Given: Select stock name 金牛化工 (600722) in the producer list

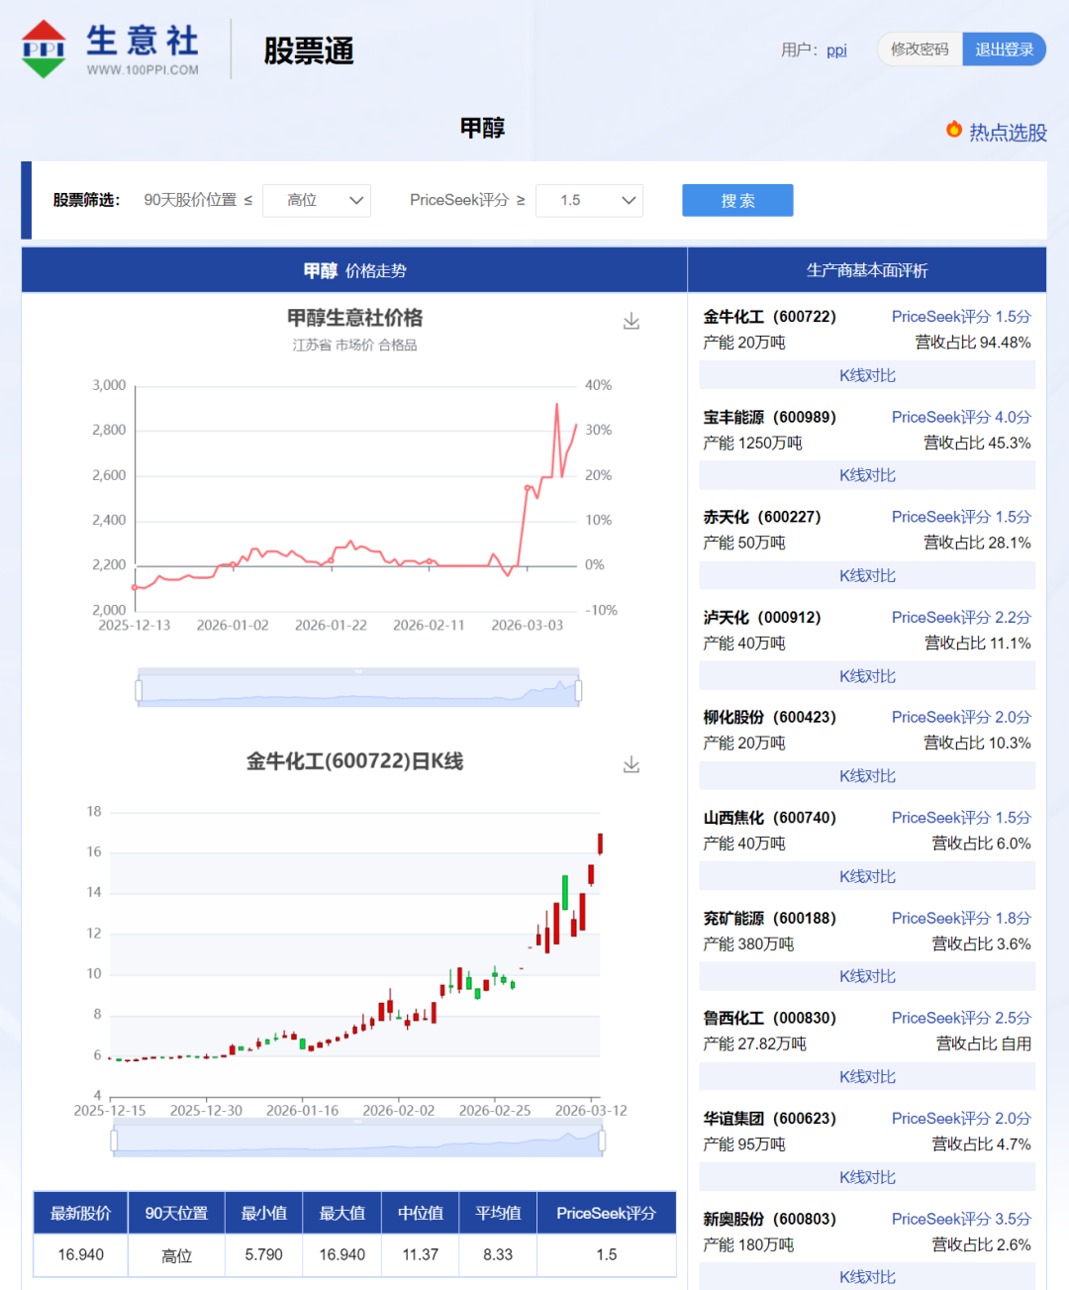Looking at the screenshot, I should (x=770, y=317).
